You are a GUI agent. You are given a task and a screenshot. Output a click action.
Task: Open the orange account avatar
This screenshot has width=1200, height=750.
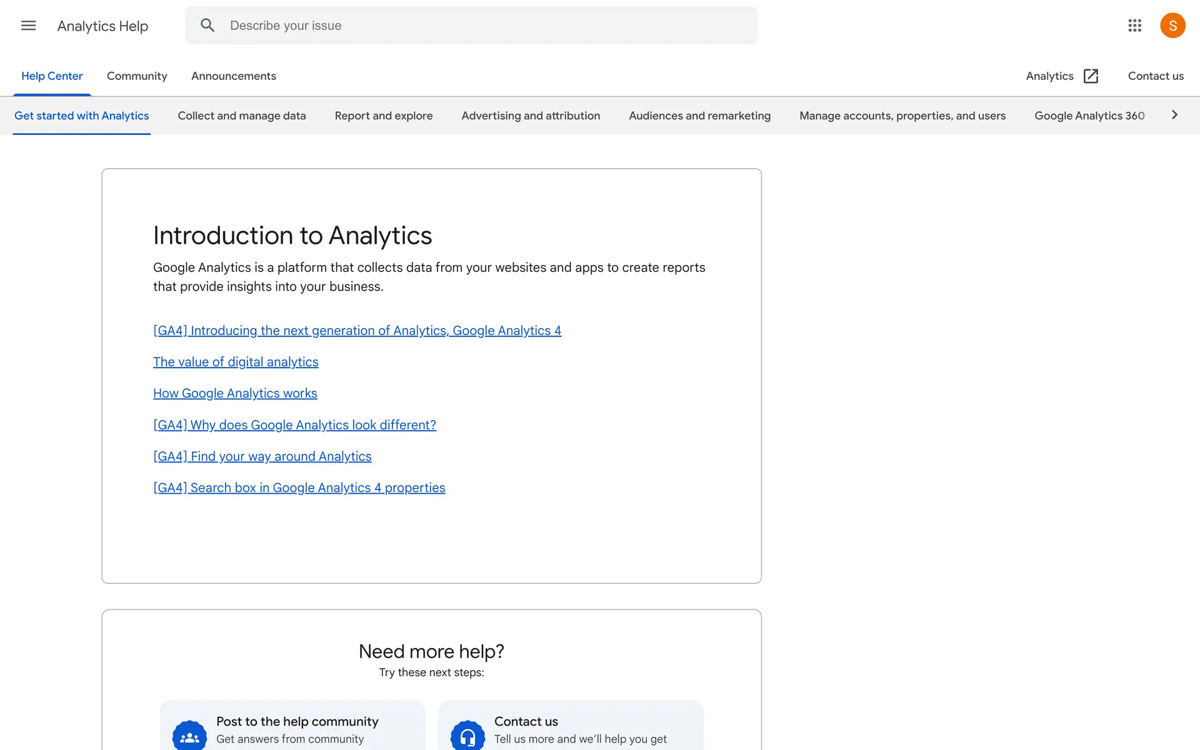coord(1172,26)
